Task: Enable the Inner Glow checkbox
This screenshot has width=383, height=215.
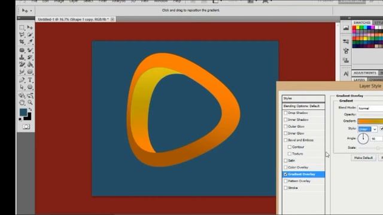Action: tap(285, 133)
